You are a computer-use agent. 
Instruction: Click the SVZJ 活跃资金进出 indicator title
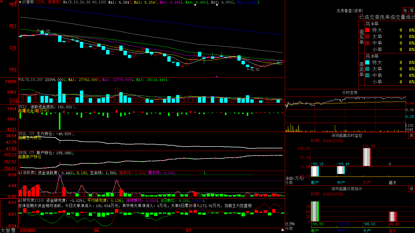pos(37,107)
